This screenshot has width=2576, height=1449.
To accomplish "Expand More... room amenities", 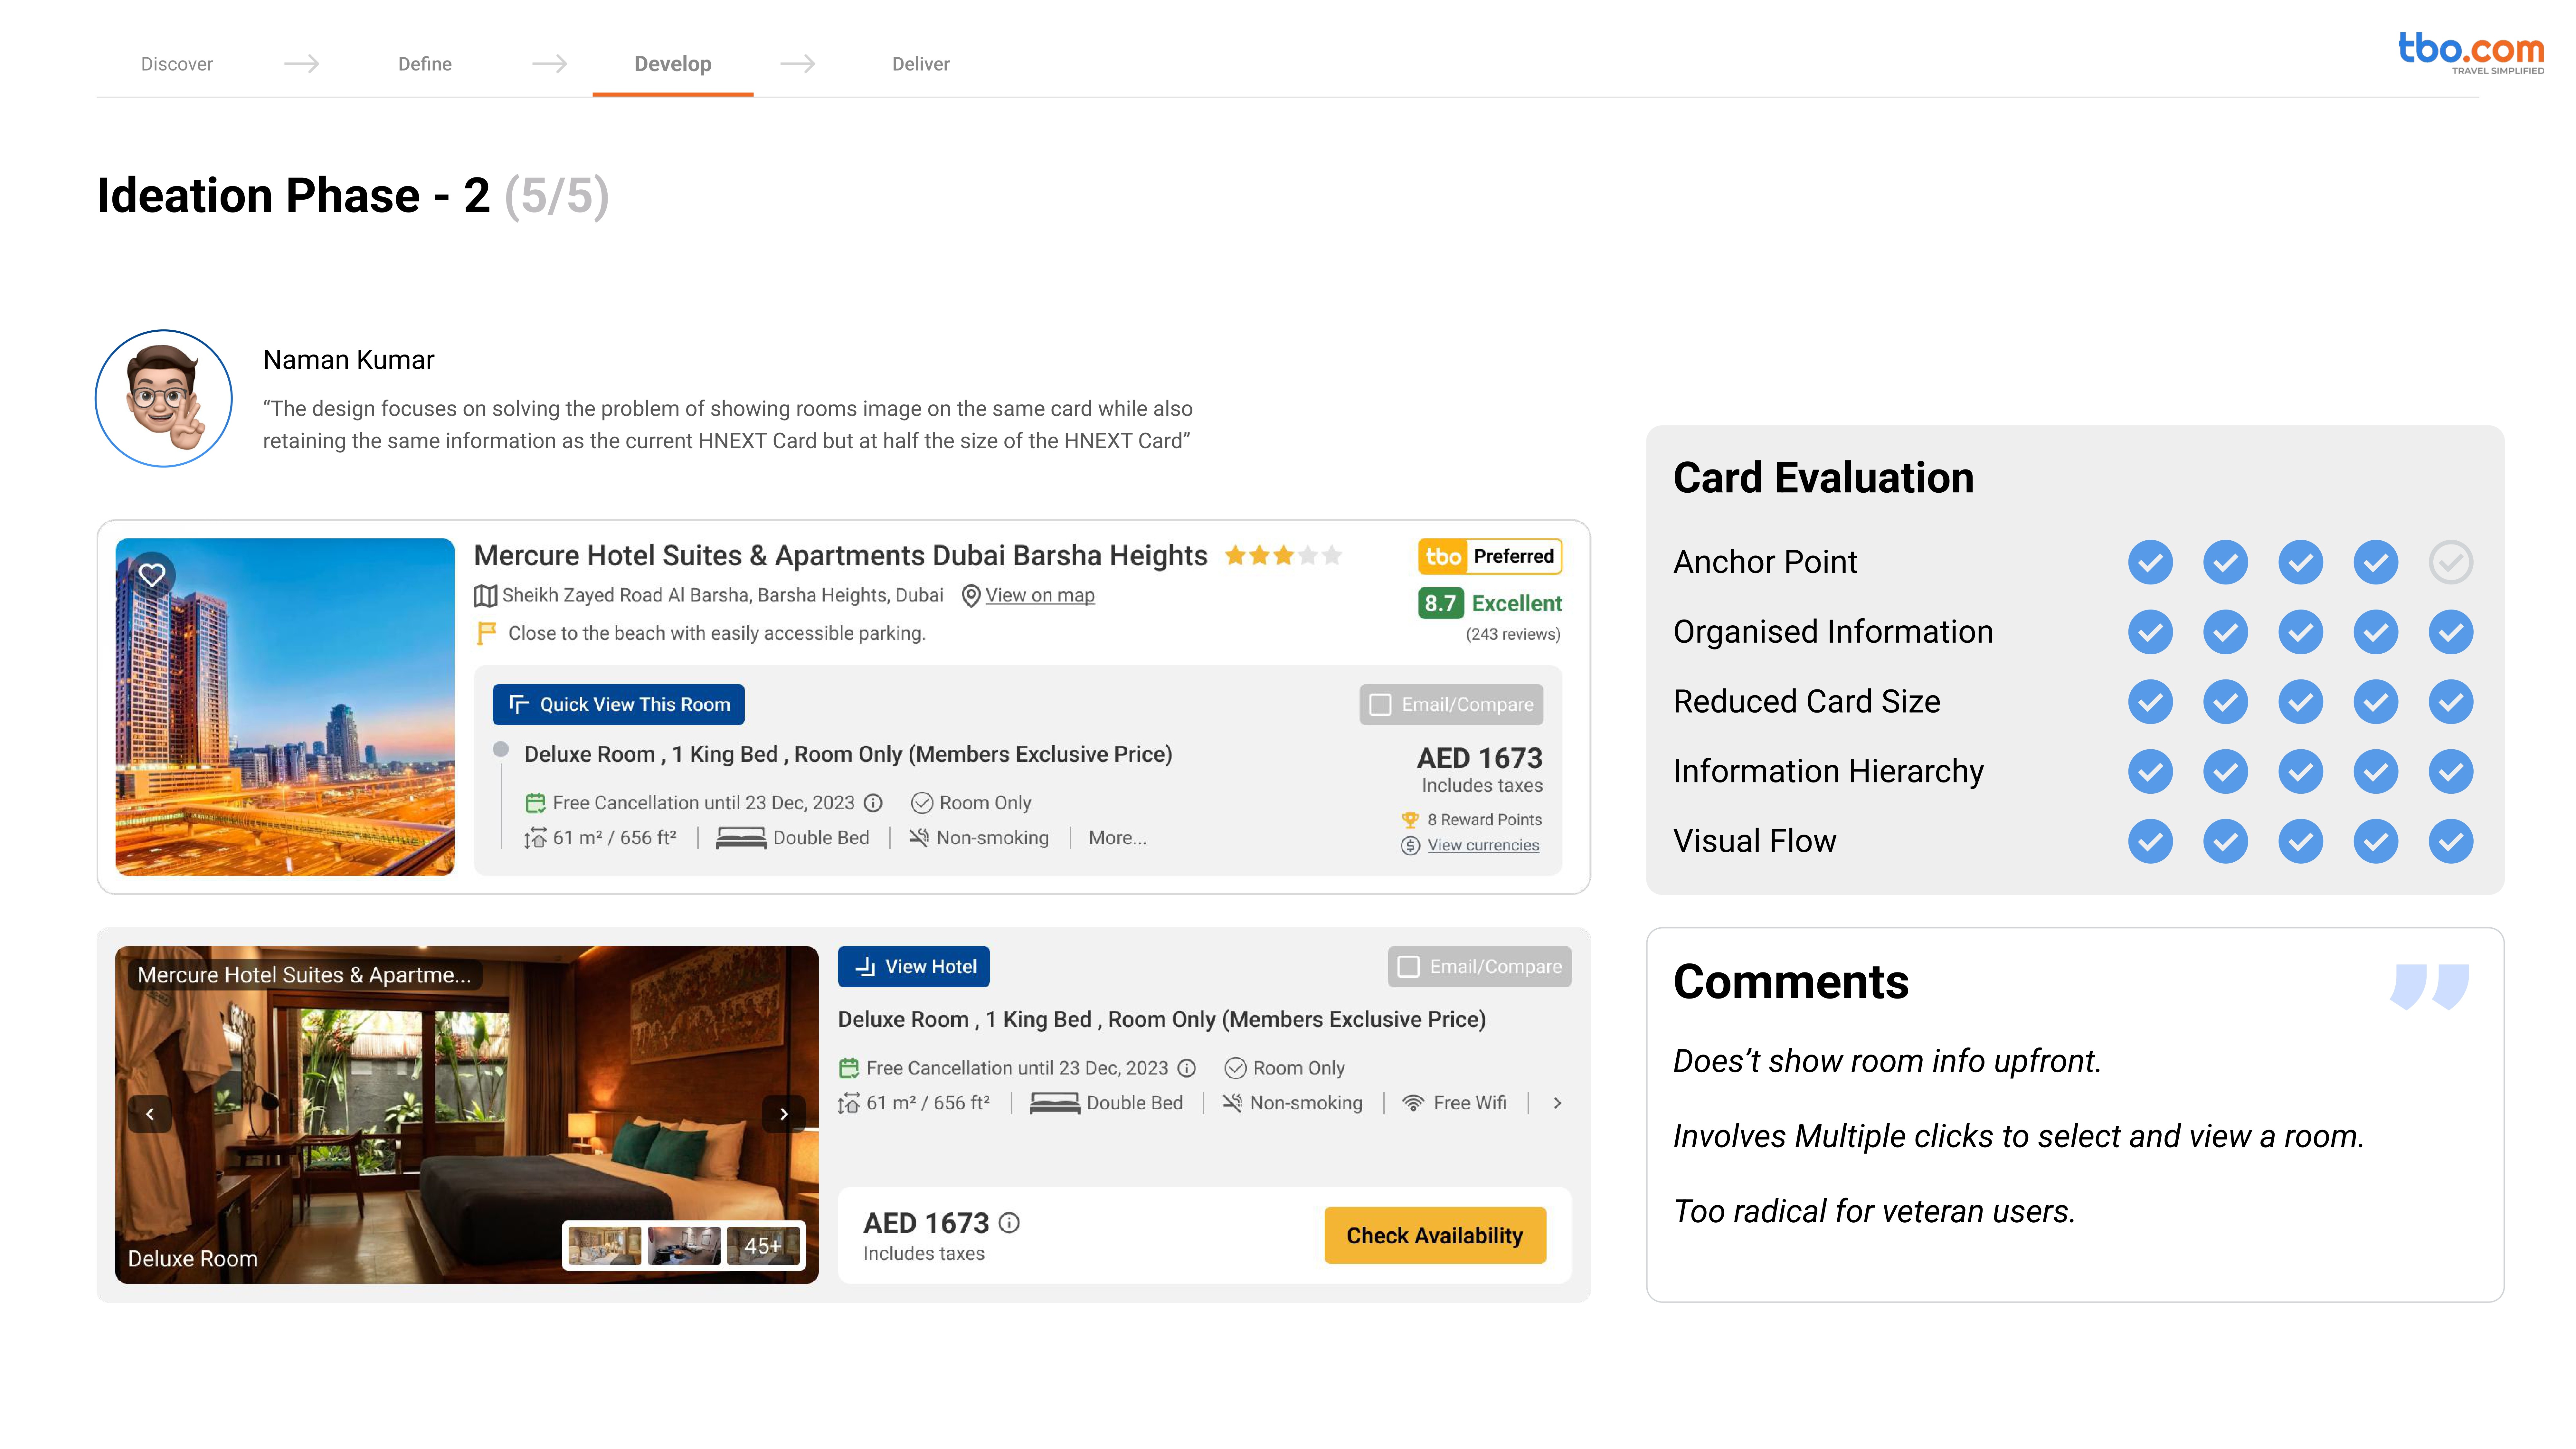I will [x=1117, y=838].
